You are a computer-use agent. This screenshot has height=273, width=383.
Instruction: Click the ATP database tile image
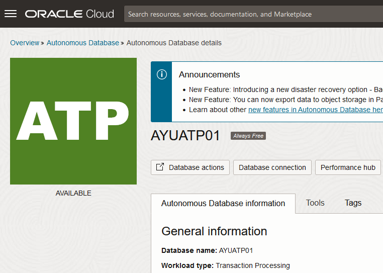coord(73,121)
